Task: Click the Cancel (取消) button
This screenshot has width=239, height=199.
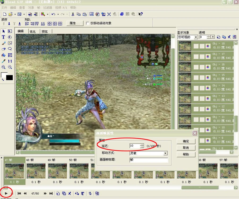Action: (186, 148)
